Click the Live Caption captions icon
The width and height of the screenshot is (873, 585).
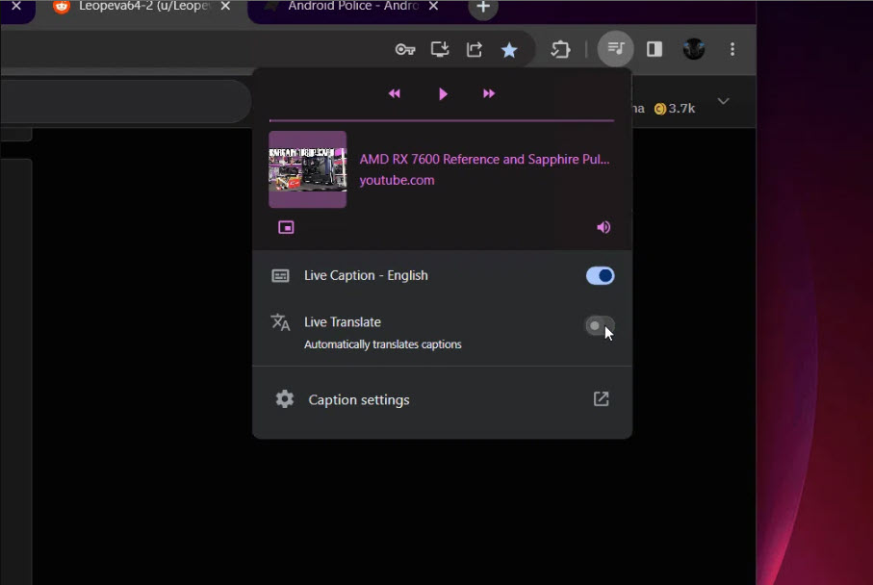[x=280, y=275]
